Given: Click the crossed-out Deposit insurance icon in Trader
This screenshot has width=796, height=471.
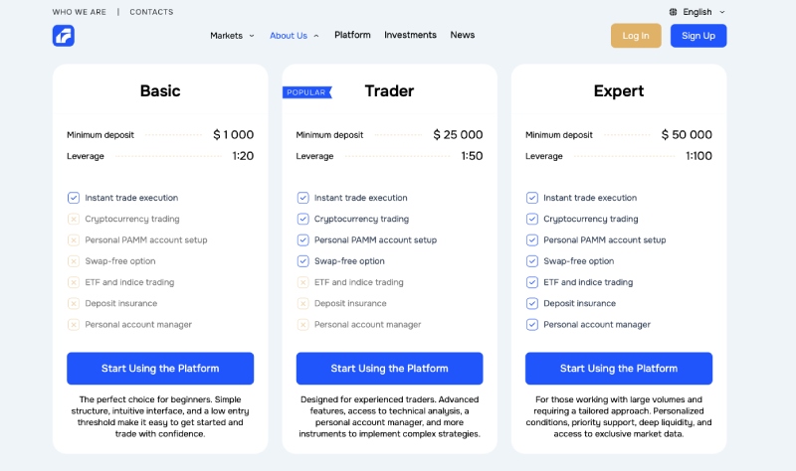Looking at the screenshot, I should 302,303.
